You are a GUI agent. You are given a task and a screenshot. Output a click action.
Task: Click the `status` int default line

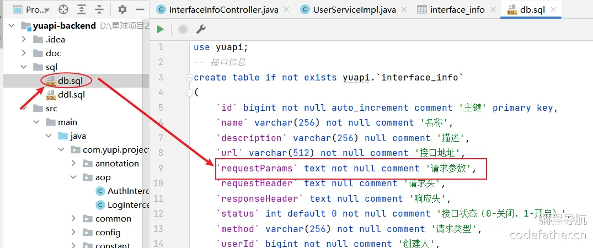tap(392, 214)
